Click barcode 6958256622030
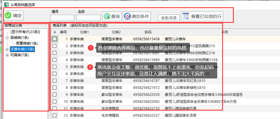The image size is (280, 119). [x=146, y=94]
